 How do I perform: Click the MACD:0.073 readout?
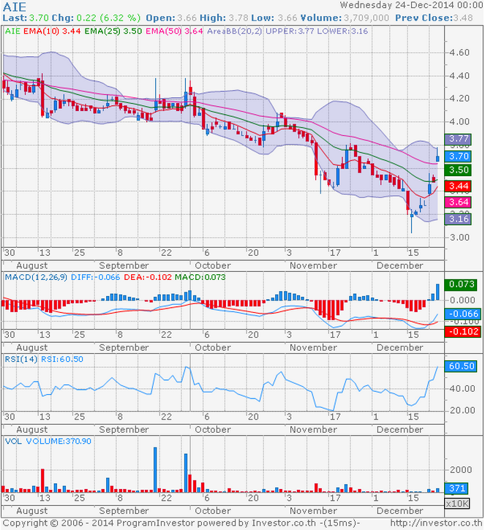[x=200, y=278]
